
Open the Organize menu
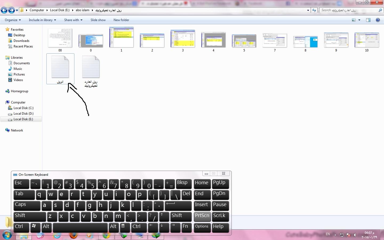pyautogui.click(x=13, y=20)
